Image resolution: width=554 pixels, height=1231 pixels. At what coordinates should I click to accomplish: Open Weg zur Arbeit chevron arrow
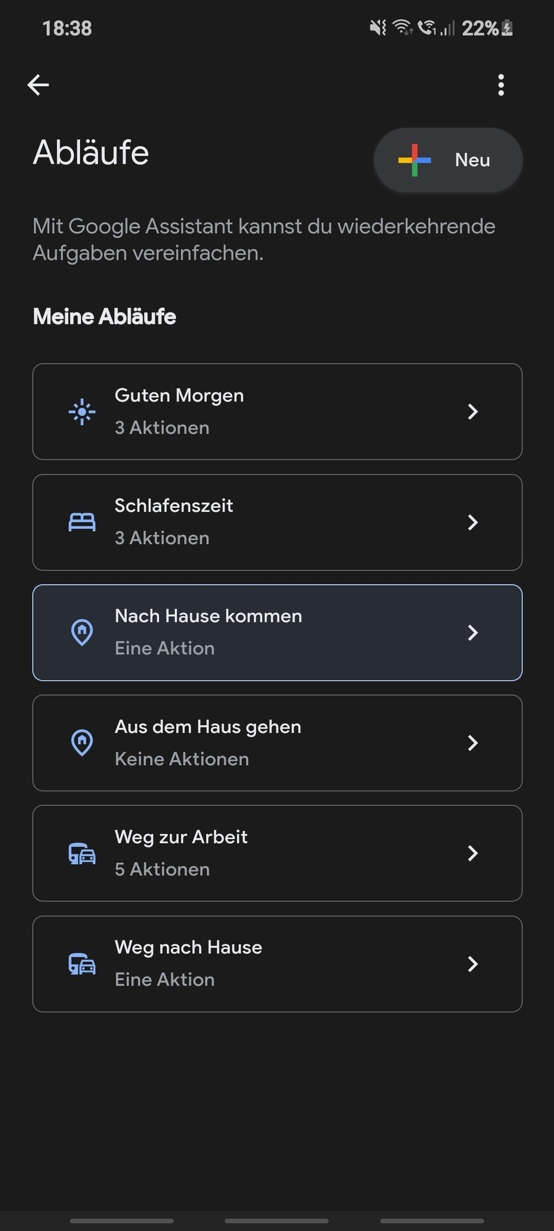pos(473,853)
